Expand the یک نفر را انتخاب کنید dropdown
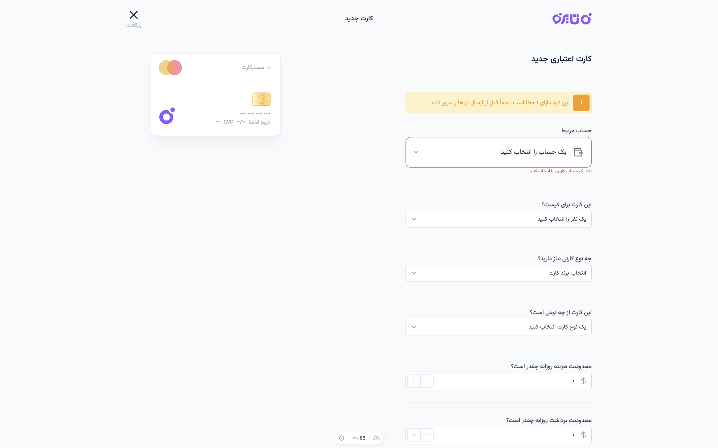Viewport: 718px width, 448px height. [498, 219]
